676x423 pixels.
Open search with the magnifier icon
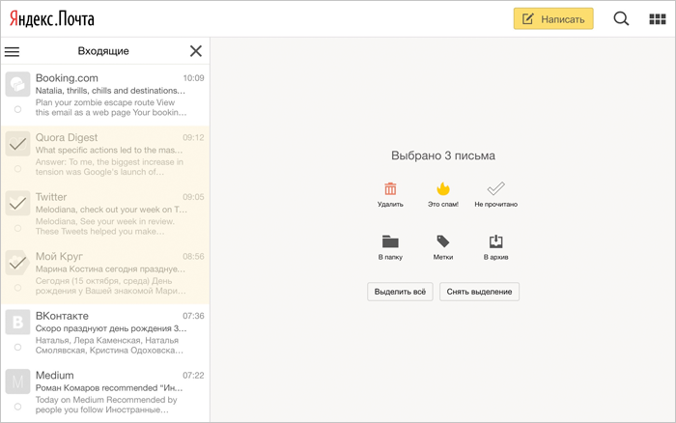point(621,18)
